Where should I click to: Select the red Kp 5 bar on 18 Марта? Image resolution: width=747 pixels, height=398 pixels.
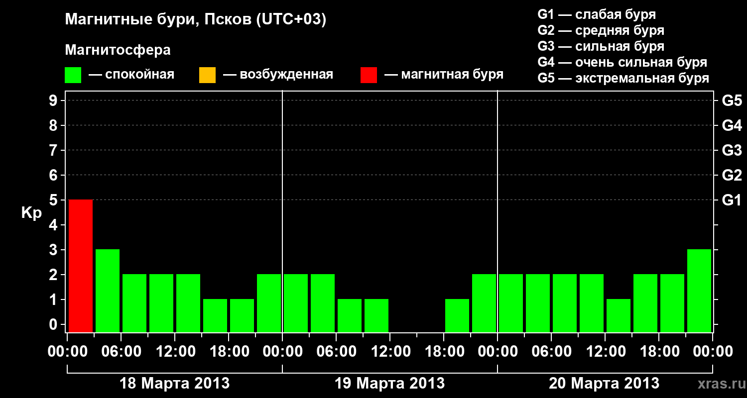pyautogui.click(x=81, y=266)
